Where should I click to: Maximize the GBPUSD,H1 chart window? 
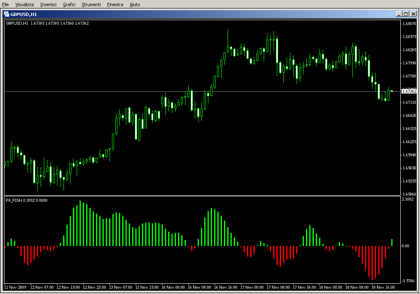pos(406,14)
